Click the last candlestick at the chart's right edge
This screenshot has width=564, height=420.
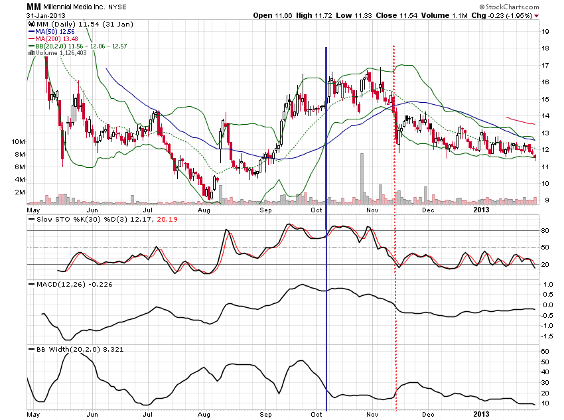point(535,157)
